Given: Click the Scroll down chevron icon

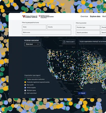Looking at the screenshot, I should [x=80, y=93].
